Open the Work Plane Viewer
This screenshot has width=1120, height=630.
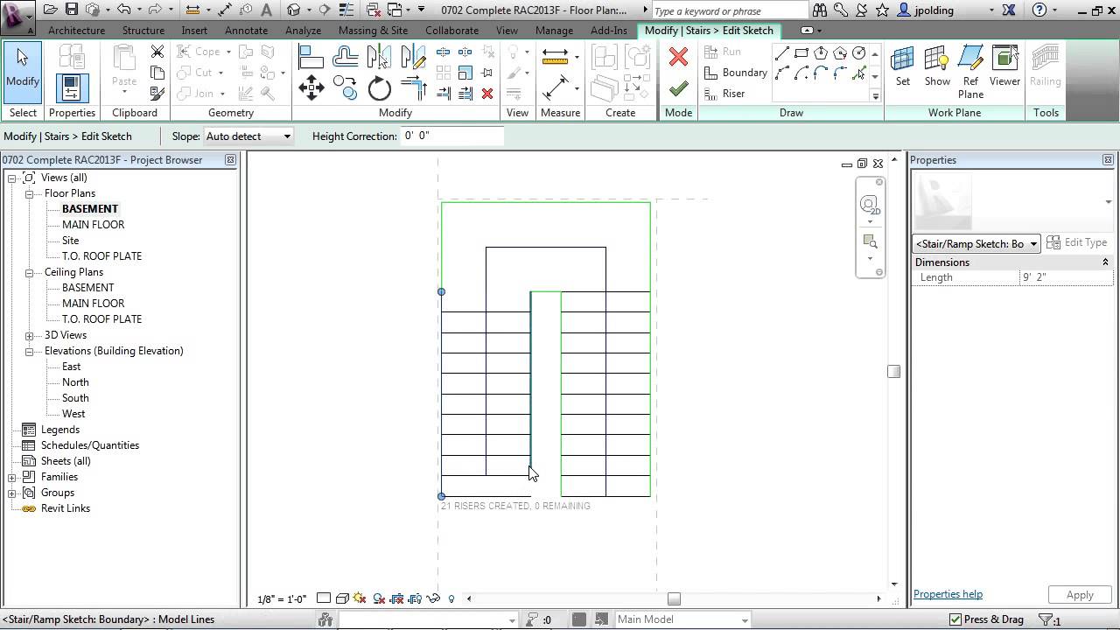[x=1004, y=67]
